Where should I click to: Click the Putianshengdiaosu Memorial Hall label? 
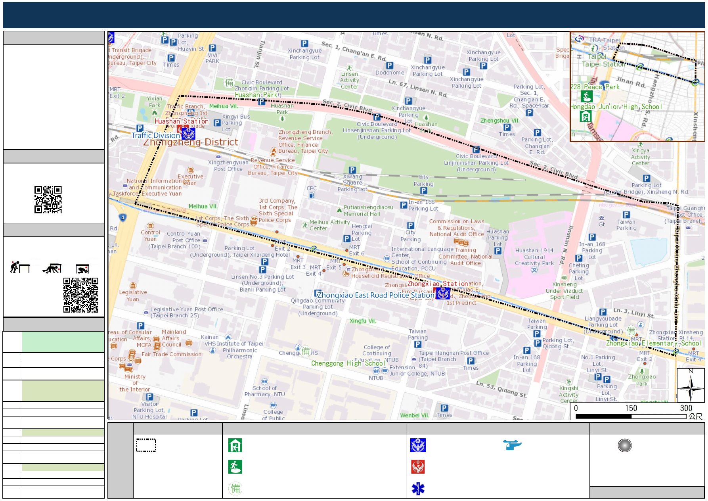coord(368,210)
